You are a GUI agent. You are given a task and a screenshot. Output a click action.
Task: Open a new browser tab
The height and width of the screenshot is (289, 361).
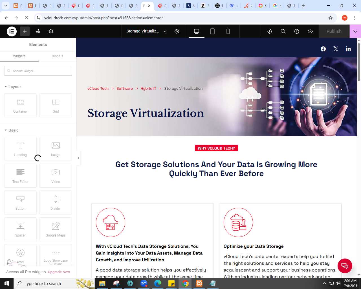(x=303, y=6)
